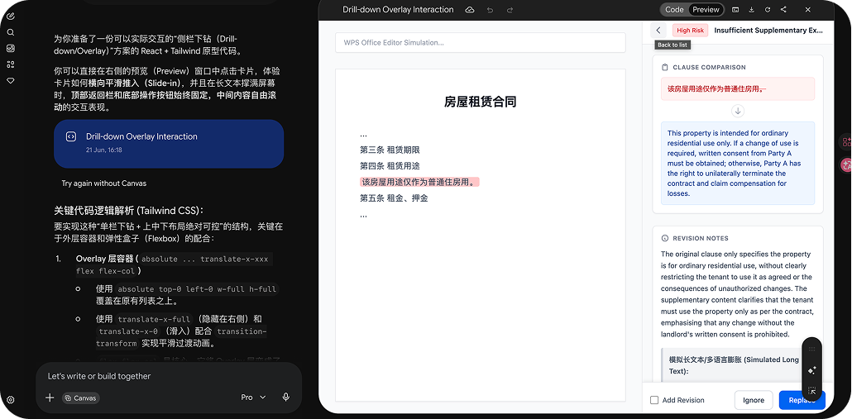The width and height of the screenshot is (852, 419).
Task: Click the down arrow between clauses
Action: point(737,112)
